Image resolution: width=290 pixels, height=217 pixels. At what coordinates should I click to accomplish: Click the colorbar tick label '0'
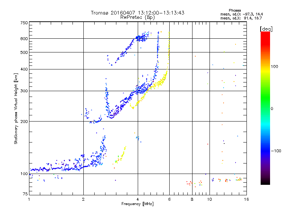(272, 109)
